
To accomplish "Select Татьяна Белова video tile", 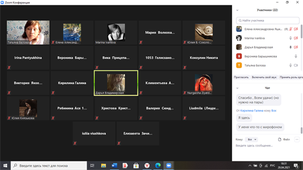I will click(x=28, y=32).
